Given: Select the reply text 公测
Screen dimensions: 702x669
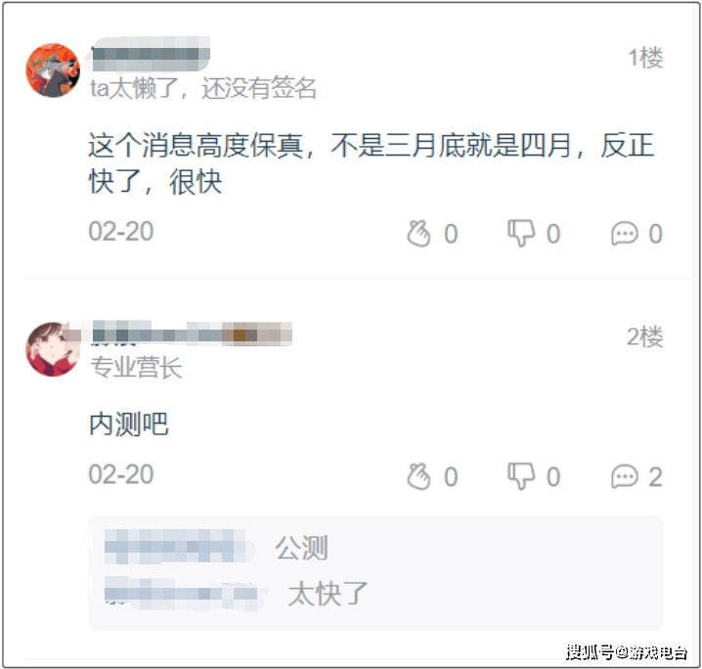Looking at the screenshot, I should click(302, 547).
